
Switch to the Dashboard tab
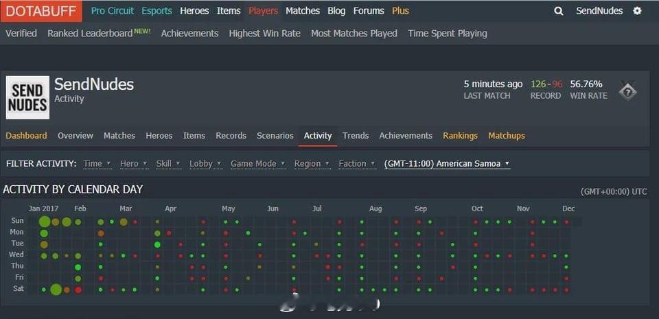pyautogui.click(x=27, y=136)
